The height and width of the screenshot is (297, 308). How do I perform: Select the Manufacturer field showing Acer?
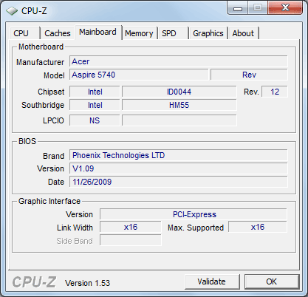pyautogui.click(x=179, y=61)
